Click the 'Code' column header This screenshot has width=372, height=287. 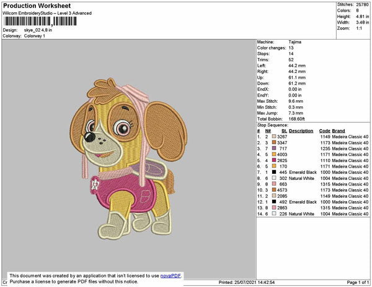(x=324, y=131)
